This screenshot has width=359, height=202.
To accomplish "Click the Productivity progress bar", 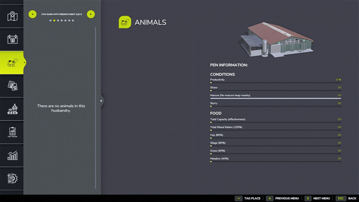I will pos(276,83).
